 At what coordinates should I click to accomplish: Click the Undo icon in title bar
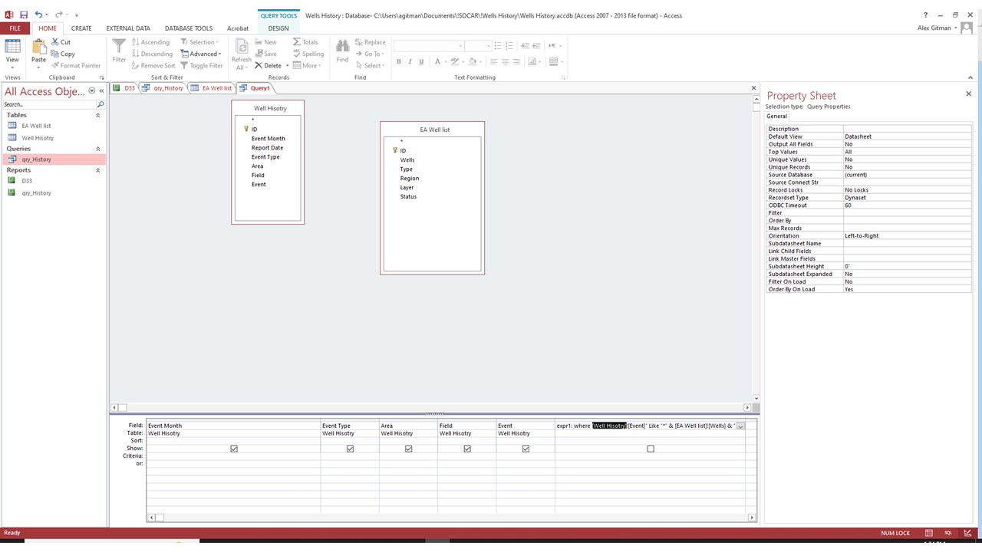click(x=38, y=15)
